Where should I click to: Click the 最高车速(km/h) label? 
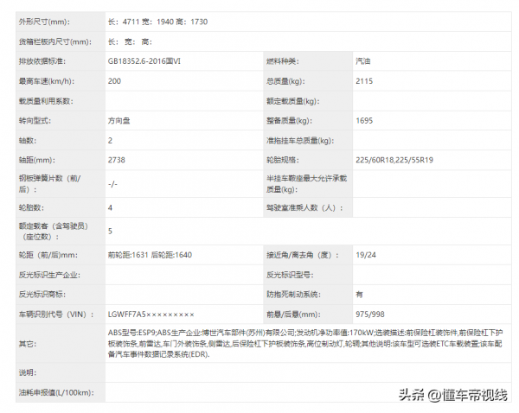point(46,81)
